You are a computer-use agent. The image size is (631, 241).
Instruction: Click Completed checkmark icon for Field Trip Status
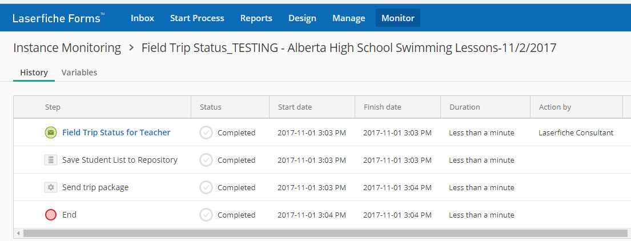[206, 132]
